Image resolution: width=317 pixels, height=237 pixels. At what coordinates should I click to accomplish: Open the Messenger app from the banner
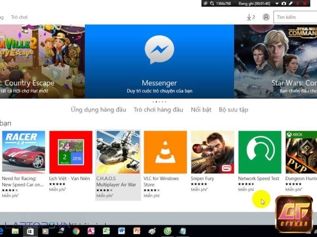(159, 59)
